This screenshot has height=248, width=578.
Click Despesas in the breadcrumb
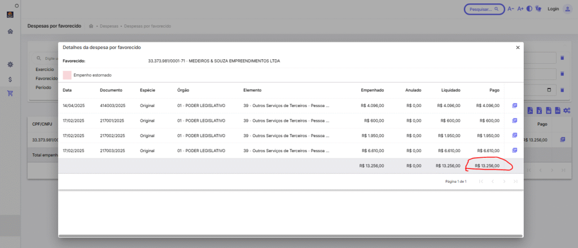pyautogui.click(x=110, y=26)
